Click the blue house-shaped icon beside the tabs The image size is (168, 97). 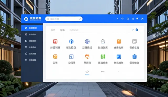coord(137,30)
